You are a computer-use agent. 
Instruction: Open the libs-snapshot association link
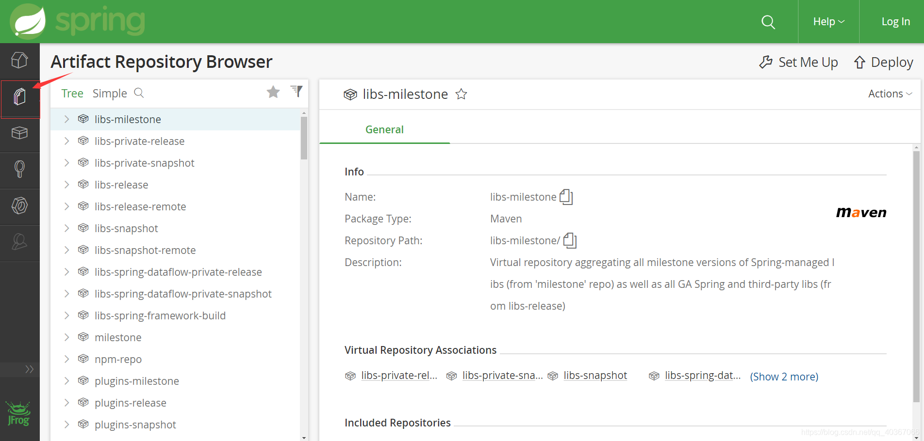click(x=595, y=376)
